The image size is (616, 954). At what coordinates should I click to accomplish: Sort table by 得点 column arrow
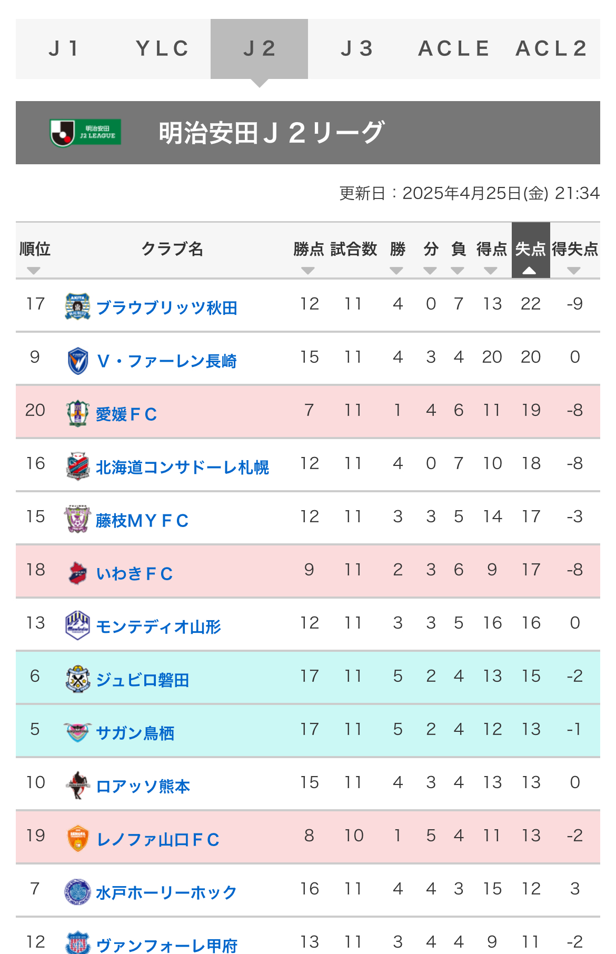pyautogui.click(x=491, y=271)
